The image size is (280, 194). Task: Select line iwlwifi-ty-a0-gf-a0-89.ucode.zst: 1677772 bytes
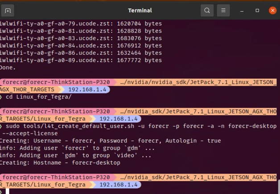pyautogui.click(x=81, y=60)
